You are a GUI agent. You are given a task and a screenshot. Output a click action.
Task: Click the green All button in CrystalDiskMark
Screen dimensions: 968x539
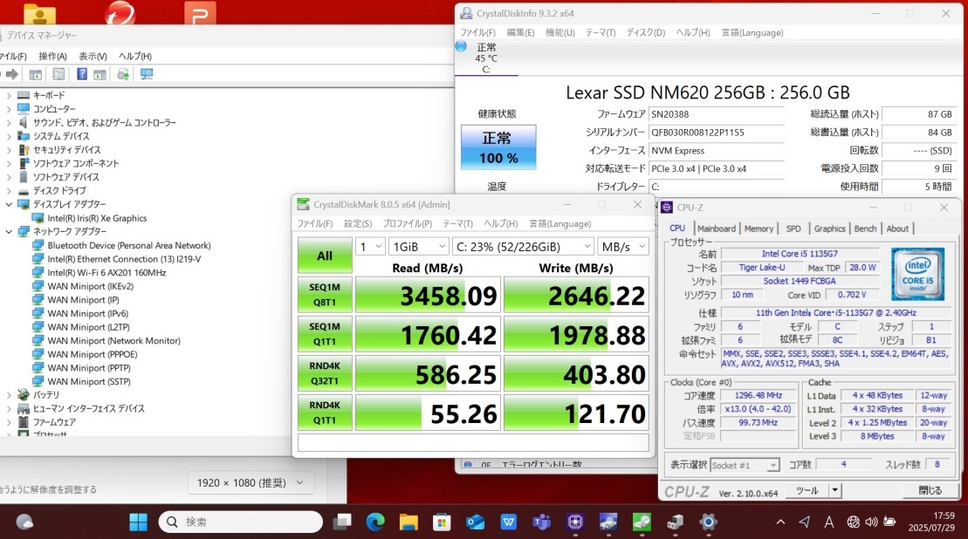325,256
